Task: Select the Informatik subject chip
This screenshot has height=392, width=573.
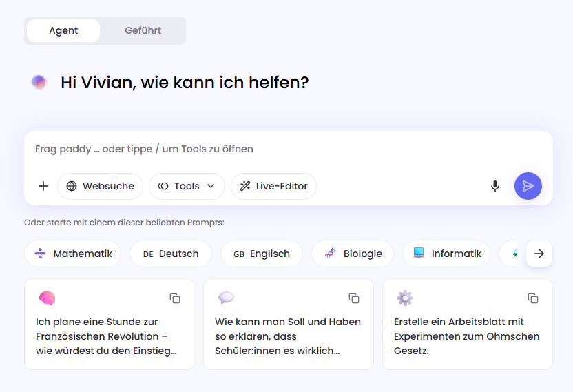Action: tap(446, 254)
